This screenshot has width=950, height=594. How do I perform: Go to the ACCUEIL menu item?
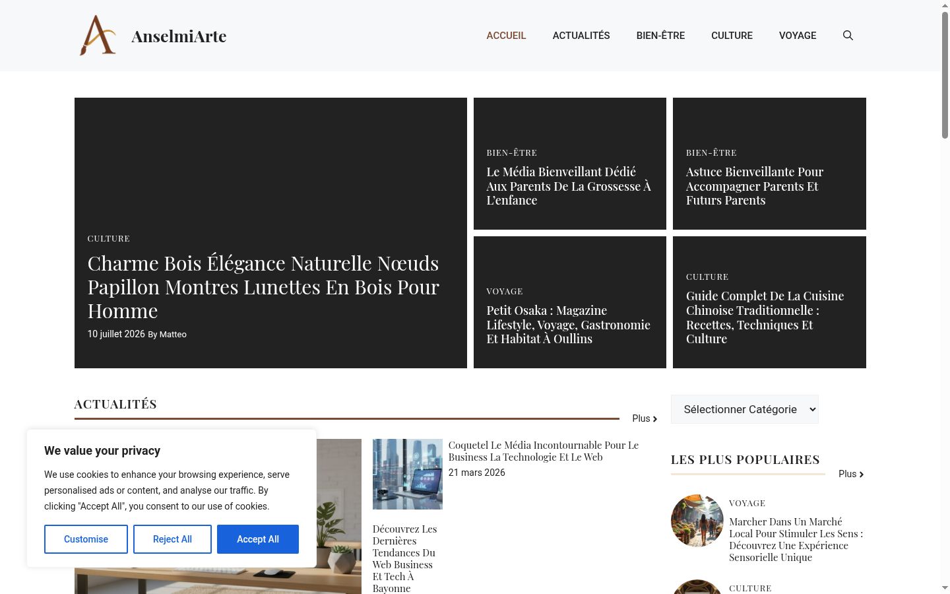506,36
